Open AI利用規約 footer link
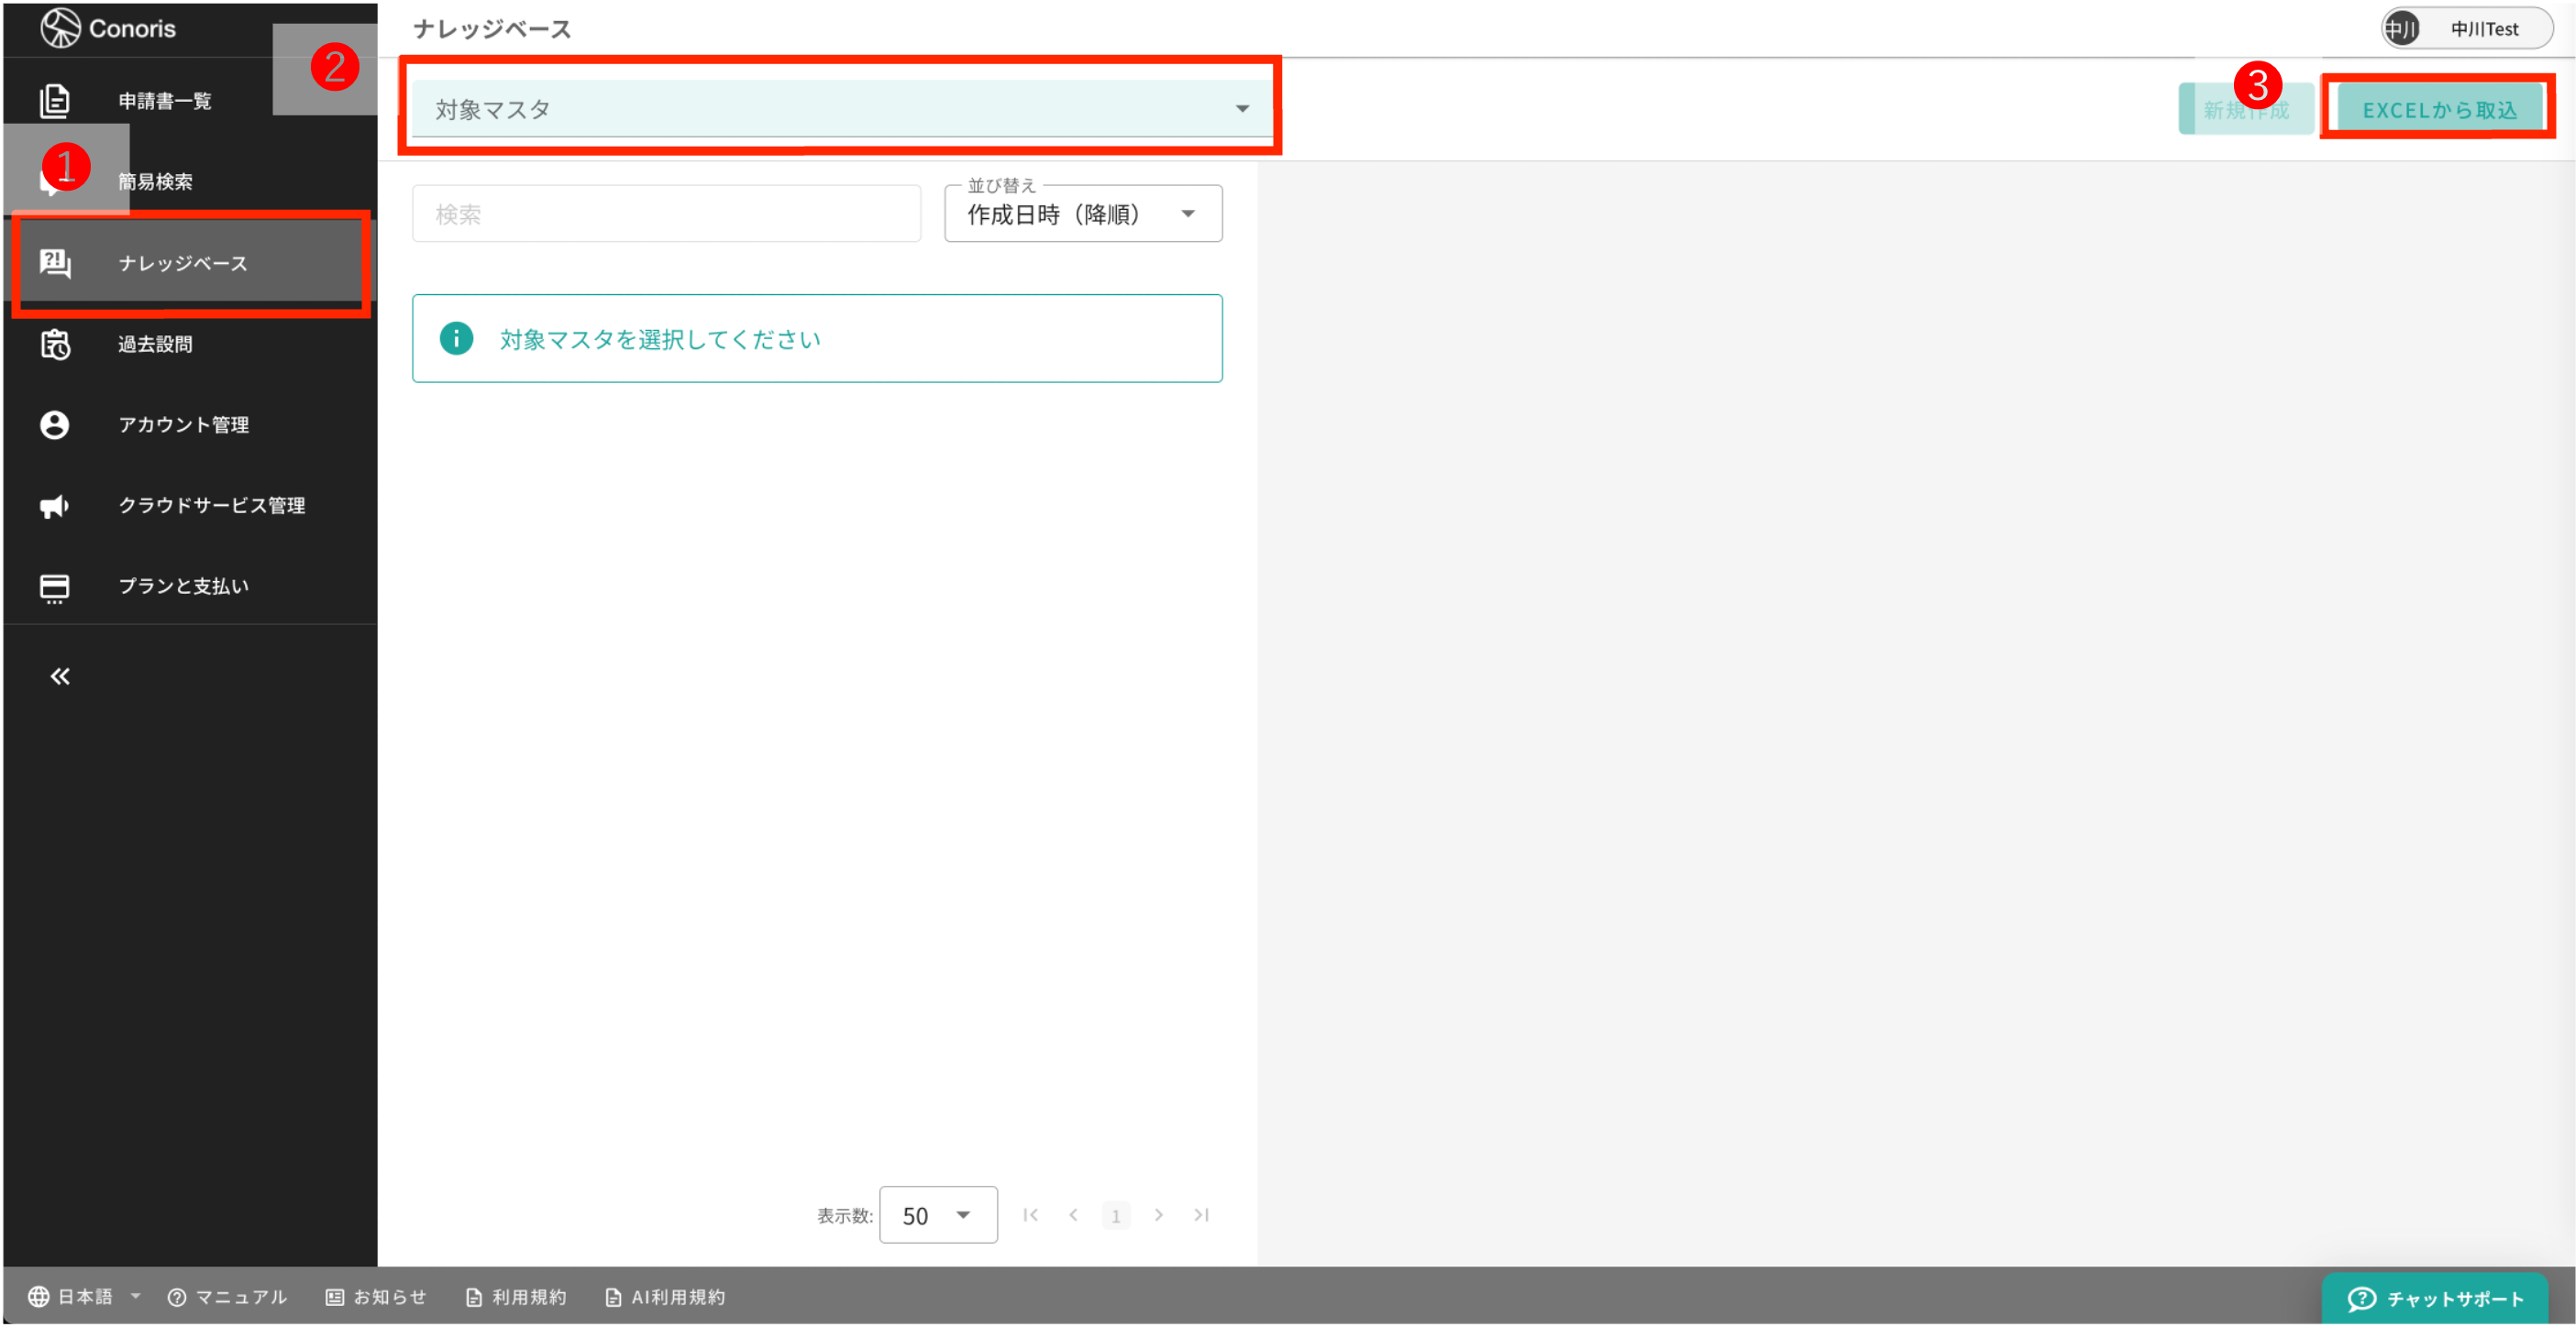The height and width of the screenshot is (1327, 2576). [x=666, y=1297]
